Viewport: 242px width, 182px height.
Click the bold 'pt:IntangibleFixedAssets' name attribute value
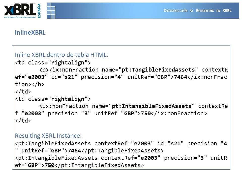(x=152, y=106)
